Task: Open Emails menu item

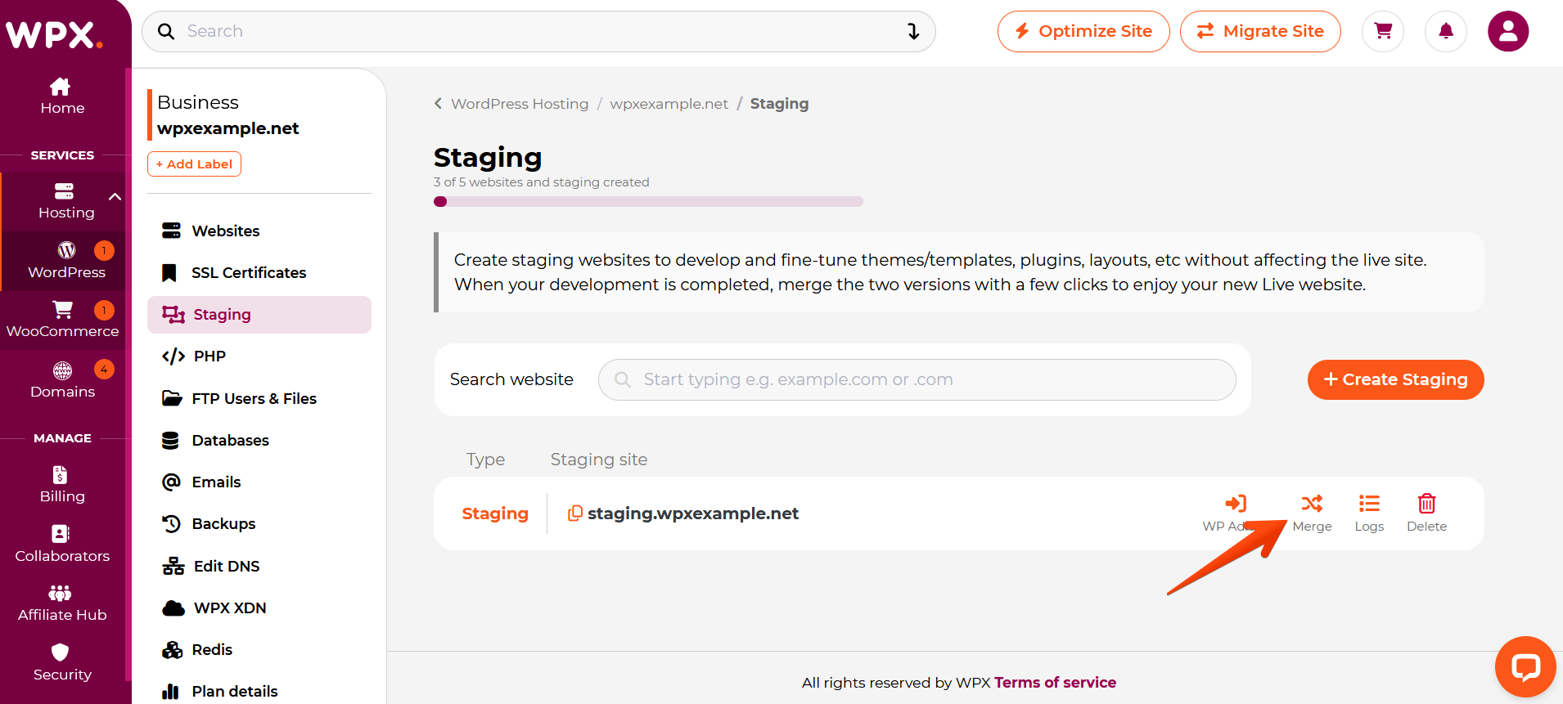Action: (259, 482)
